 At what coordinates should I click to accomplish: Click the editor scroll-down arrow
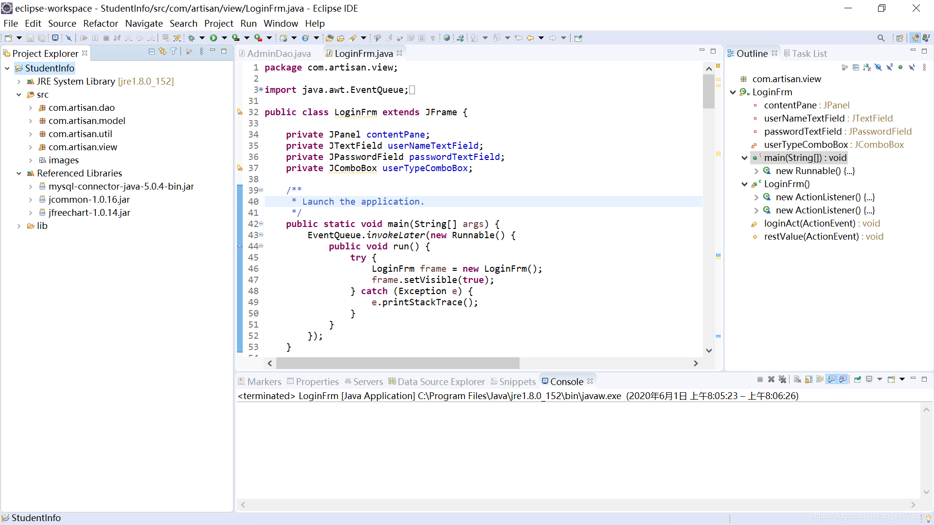click(x=709, y=350)
